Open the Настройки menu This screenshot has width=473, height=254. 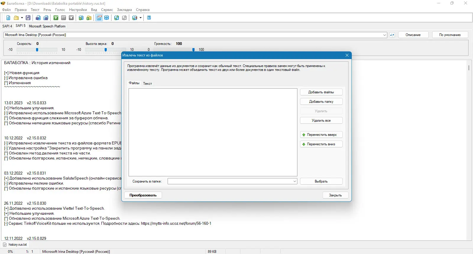point(78,10)
